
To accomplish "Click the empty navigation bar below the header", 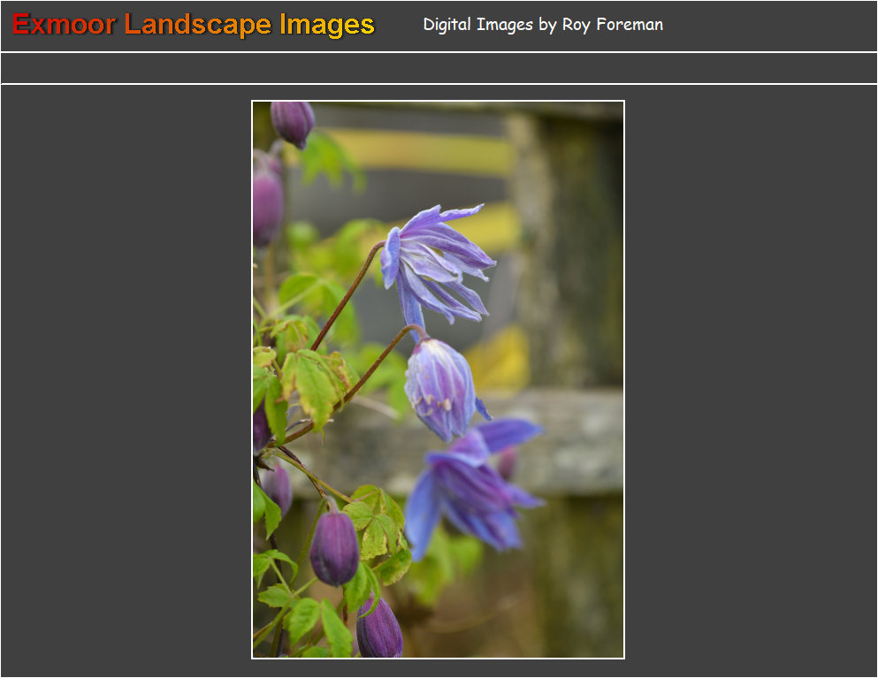I will (x=439, y=68).
